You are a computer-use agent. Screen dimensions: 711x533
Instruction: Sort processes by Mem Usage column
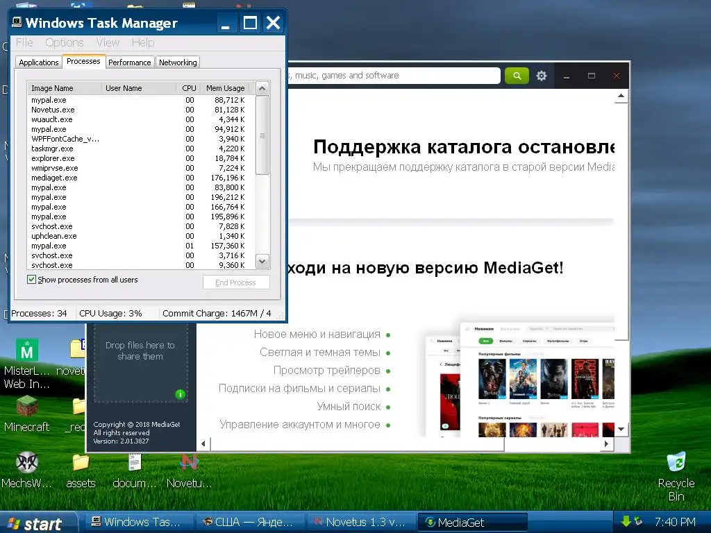(x=226, y=88)
